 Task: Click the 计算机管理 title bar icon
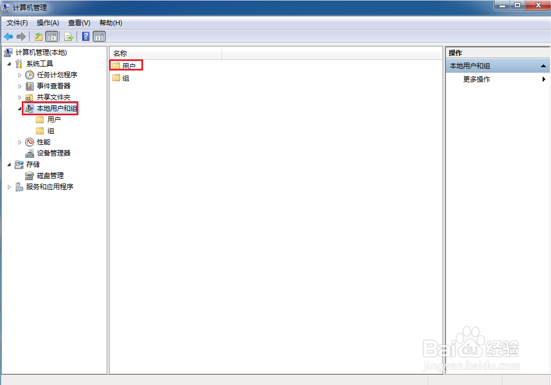click(x=6, y=7)
